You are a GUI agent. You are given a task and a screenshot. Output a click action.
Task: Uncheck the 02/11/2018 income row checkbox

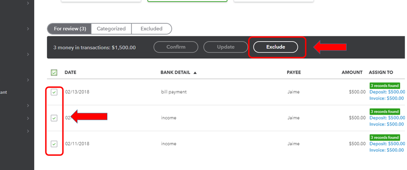tap(54, 144)
